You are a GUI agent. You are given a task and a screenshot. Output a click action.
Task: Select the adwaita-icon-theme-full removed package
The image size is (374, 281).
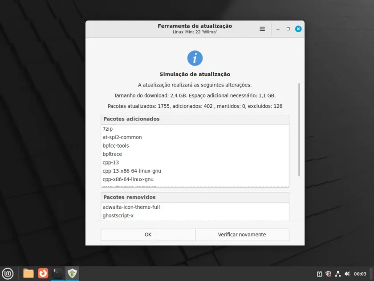(x=195, y=207)
